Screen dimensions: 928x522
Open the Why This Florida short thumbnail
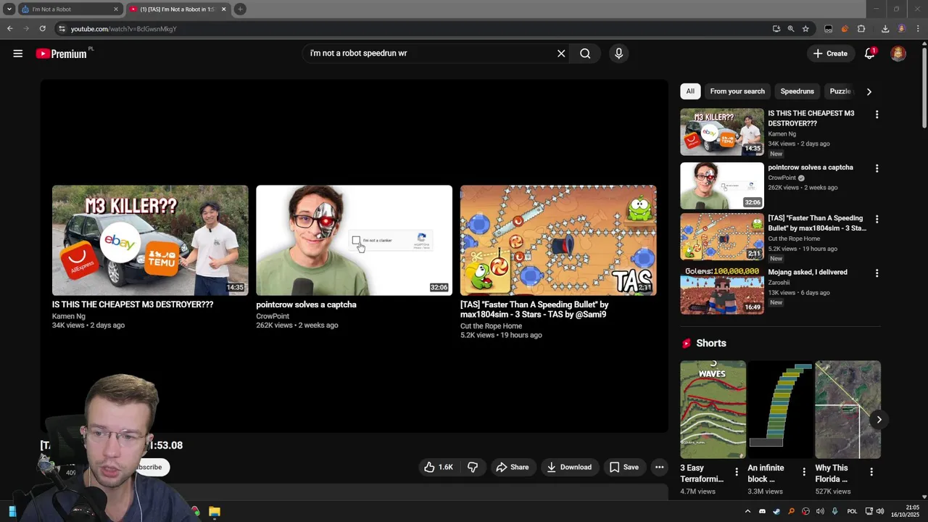[x=848, y=410]
